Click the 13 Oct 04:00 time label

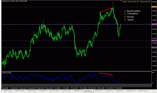click(x=83, y=88)
